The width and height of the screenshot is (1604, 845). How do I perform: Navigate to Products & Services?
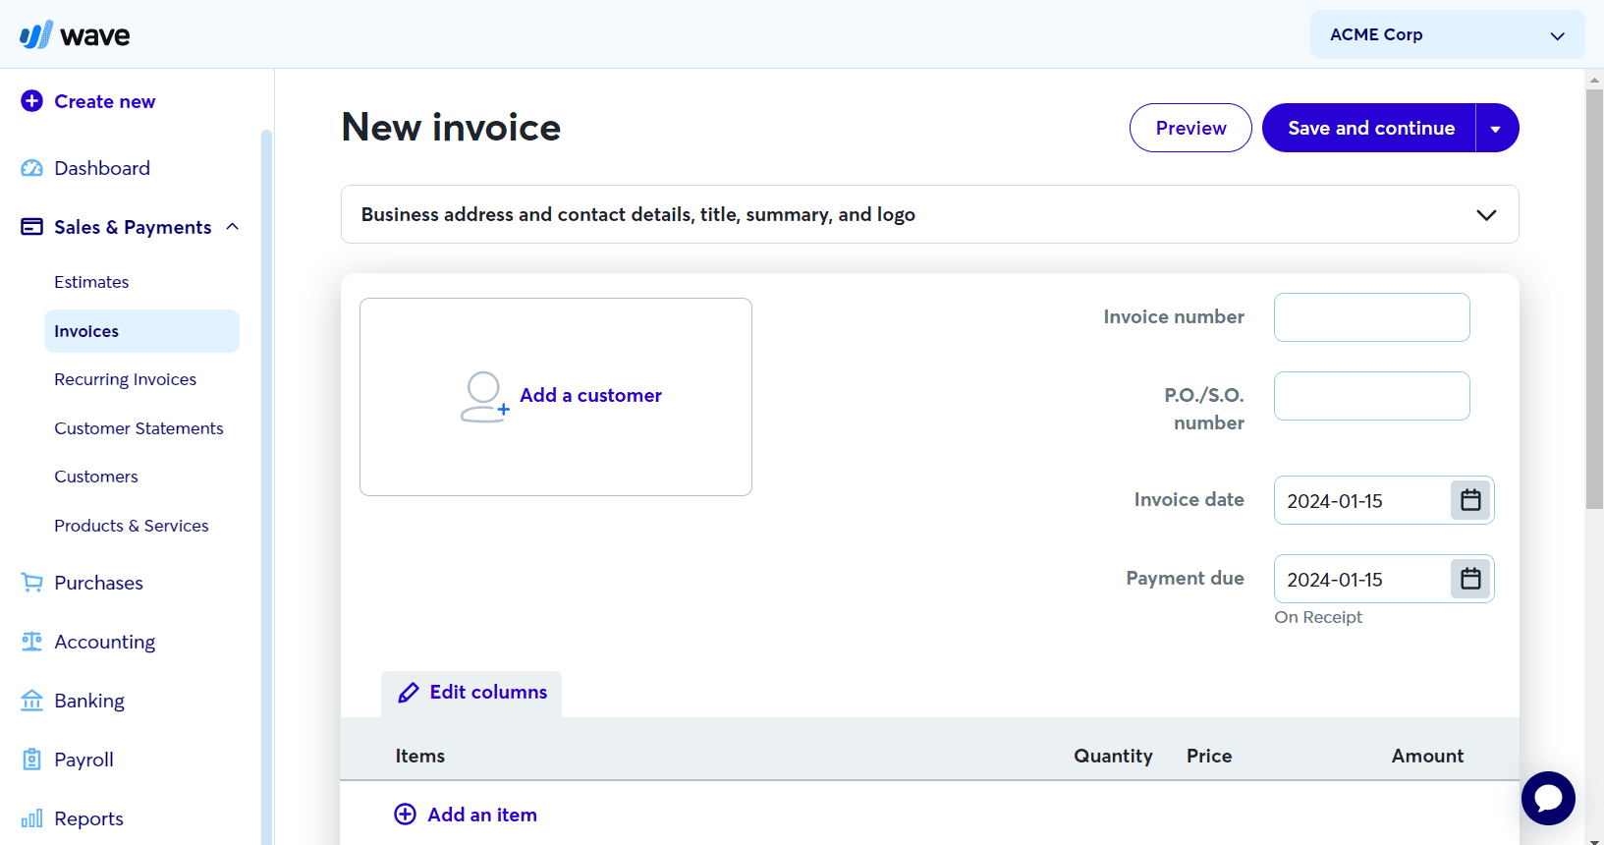tap(131, 526)
